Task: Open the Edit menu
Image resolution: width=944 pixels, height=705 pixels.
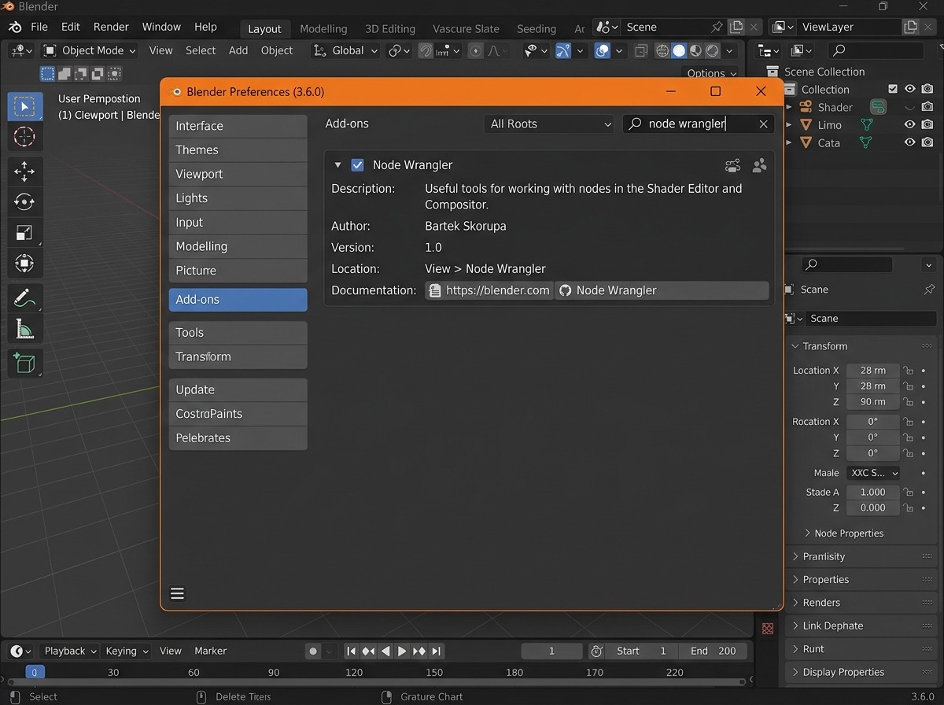Action: [x=71, y=27]
